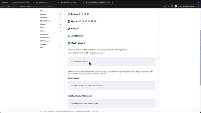Image resolution: width=201 pixels, height=113 pixels.
Task: Click the page vertical scrollbar
Action: 200,58
